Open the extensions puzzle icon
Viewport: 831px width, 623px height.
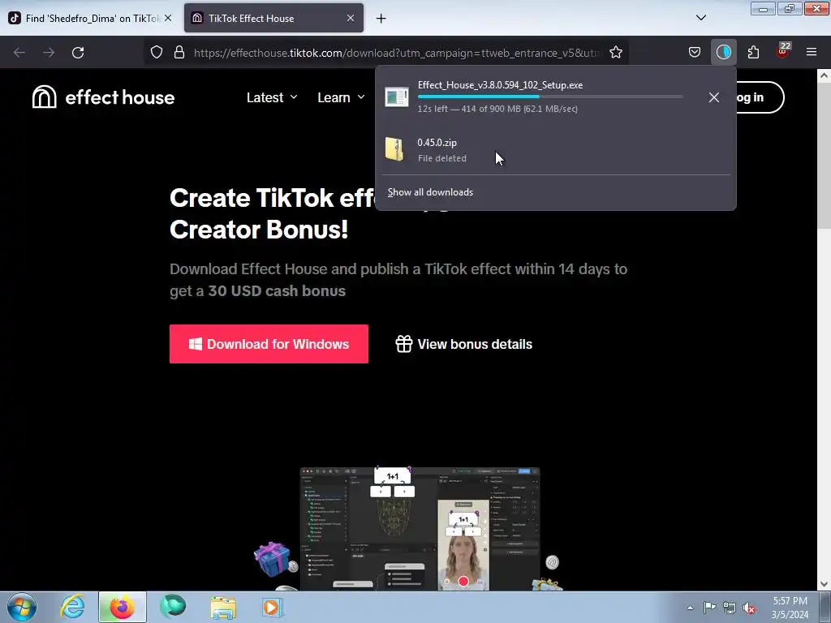point(753,53)
